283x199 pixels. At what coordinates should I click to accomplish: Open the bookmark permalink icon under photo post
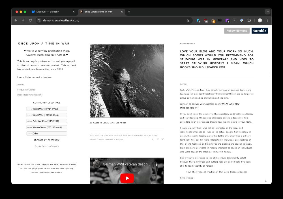pyautogui.click(x=153, y=139)
